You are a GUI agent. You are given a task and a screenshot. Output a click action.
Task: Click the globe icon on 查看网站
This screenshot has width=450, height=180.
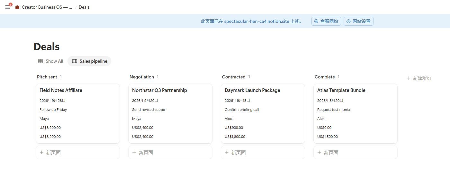point(316,21)
